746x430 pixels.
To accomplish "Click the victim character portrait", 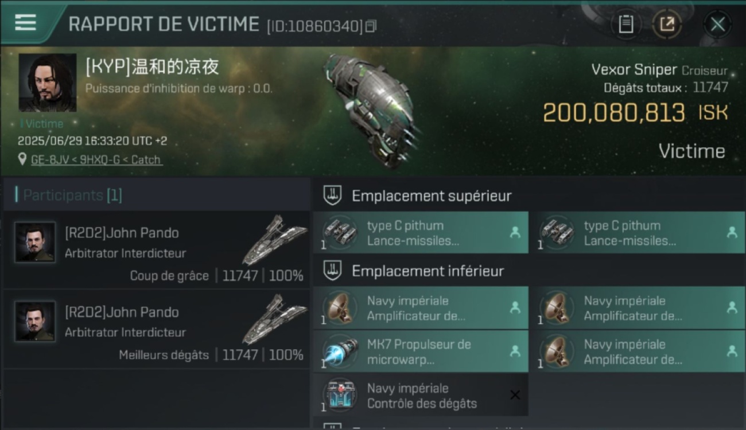I will click(x=48, y=83).
